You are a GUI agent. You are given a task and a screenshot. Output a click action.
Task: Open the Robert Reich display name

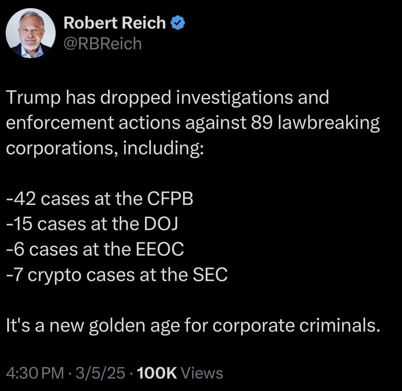[115, 23]
